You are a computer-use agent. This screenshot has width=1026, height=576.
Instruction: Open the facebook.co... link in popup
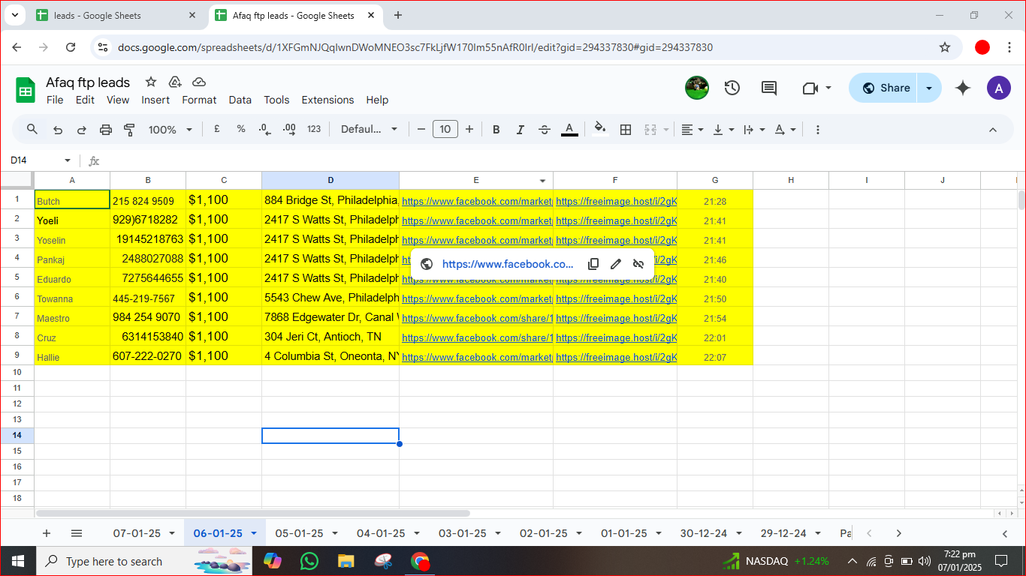[508, 264]
